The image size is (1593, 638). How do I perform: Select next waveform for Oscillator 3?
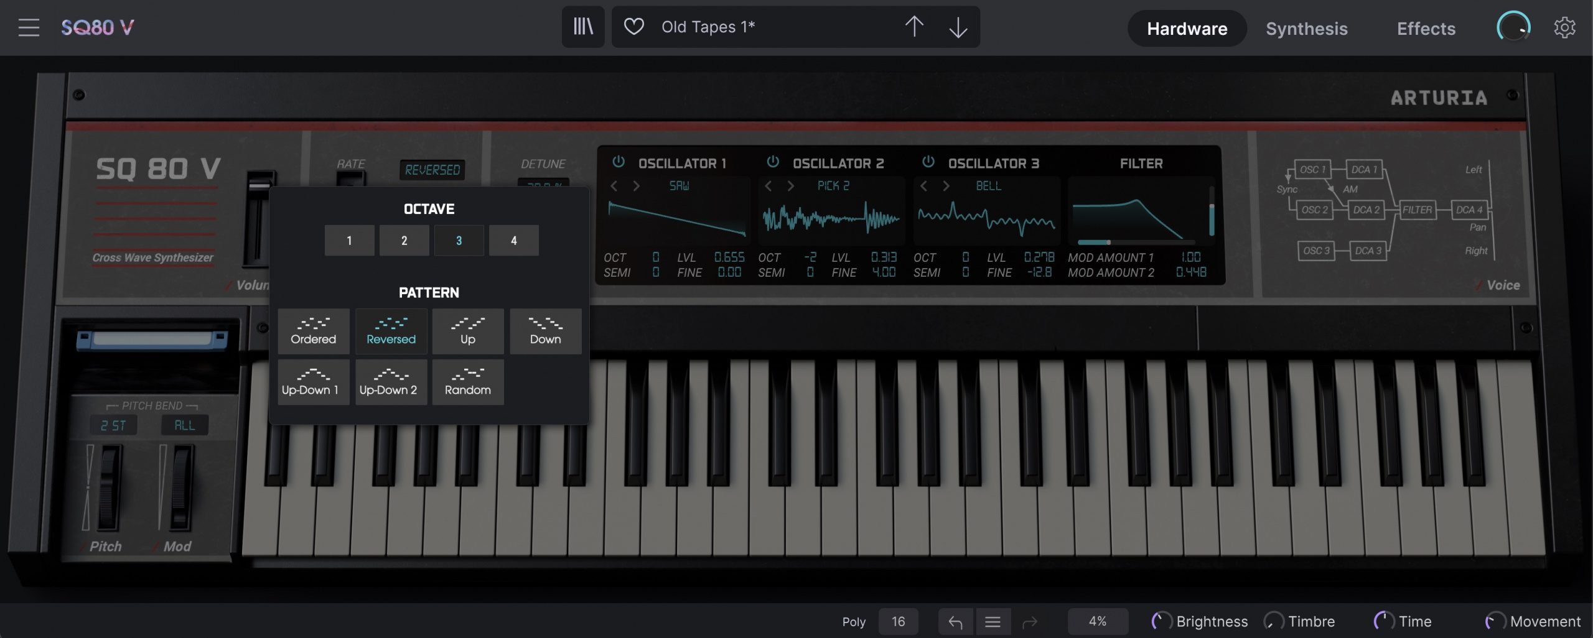click(x=946, y=186)
